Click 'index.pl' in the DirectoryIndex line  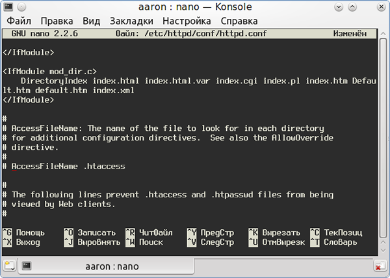click(x=281, y=81)
